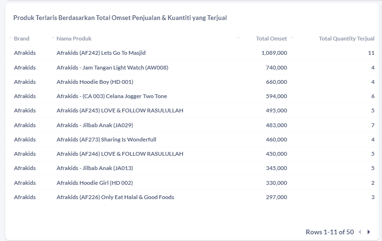
Task: Click the chart title Produk Terlaris
Action: coord(120,18)
